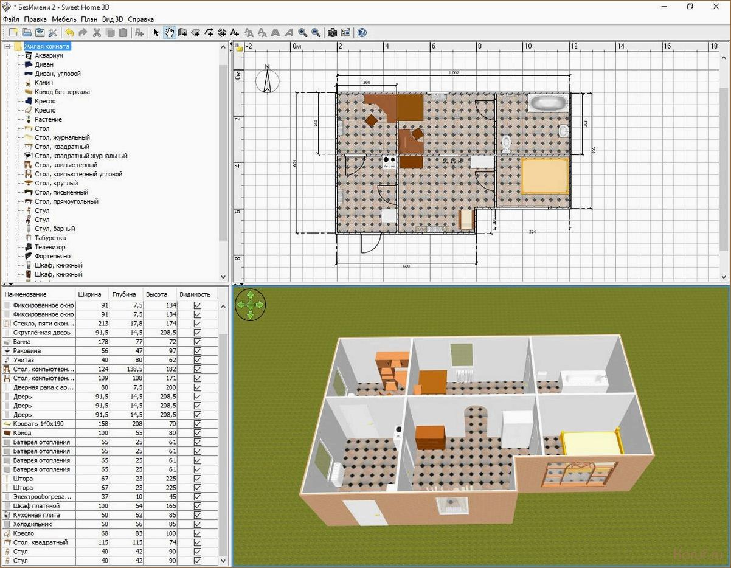Screen dimensions: 731x568
Task: Select Телевизор in the furniture catalog
Action: (x=50, y=247)
